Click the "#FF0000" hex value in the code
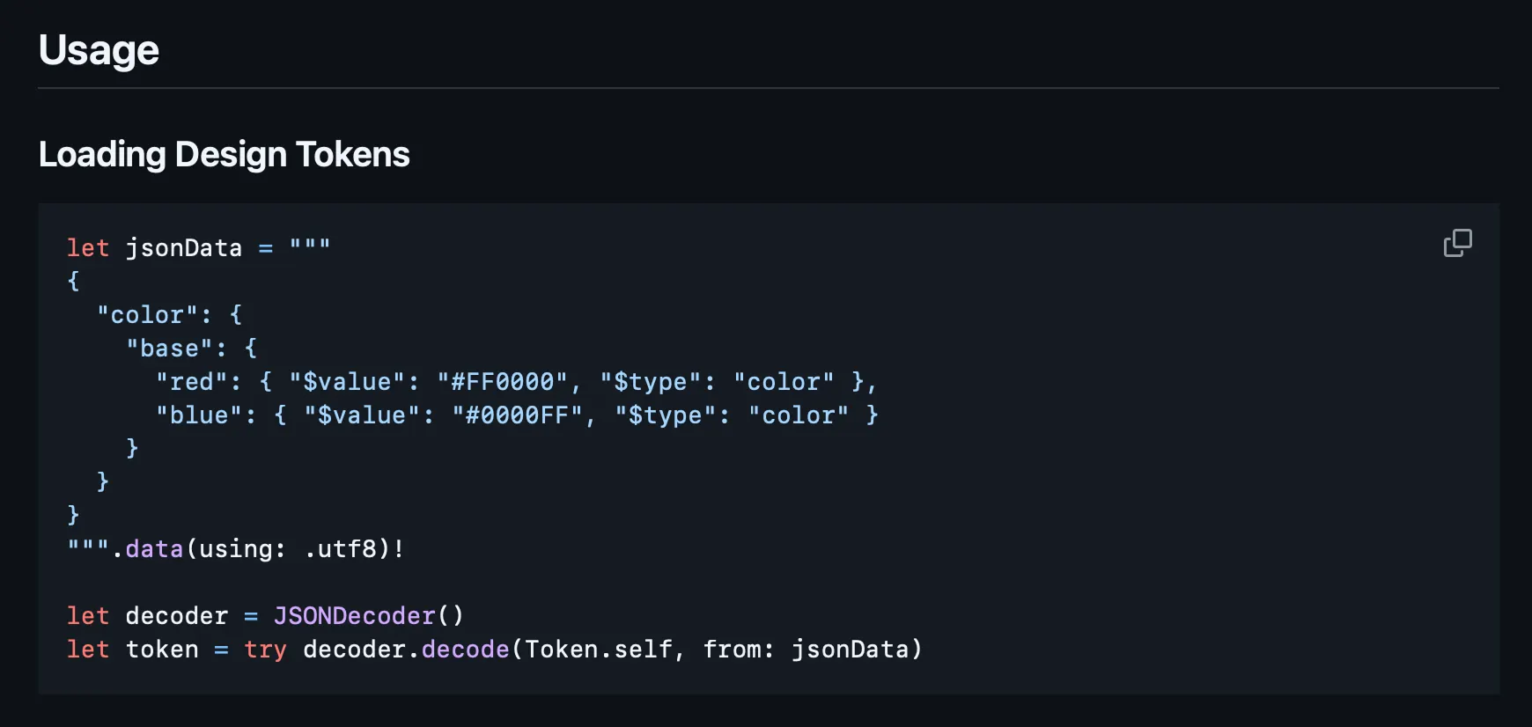This screenshot has height=727, width=1532. coord(502,382)
